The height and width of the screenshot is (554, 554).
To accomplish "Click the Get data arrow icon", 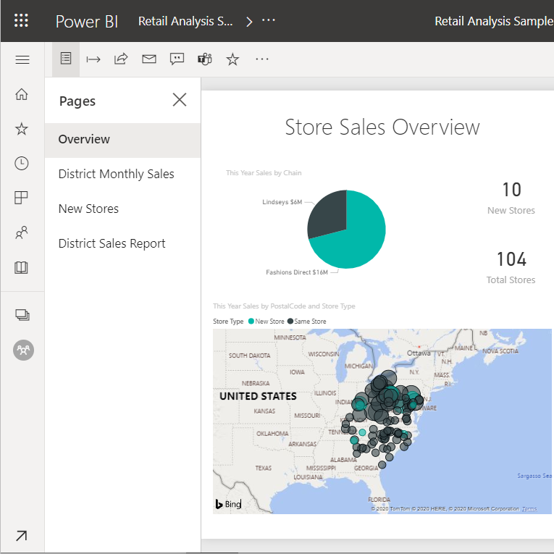I will [x=21, y=536].
